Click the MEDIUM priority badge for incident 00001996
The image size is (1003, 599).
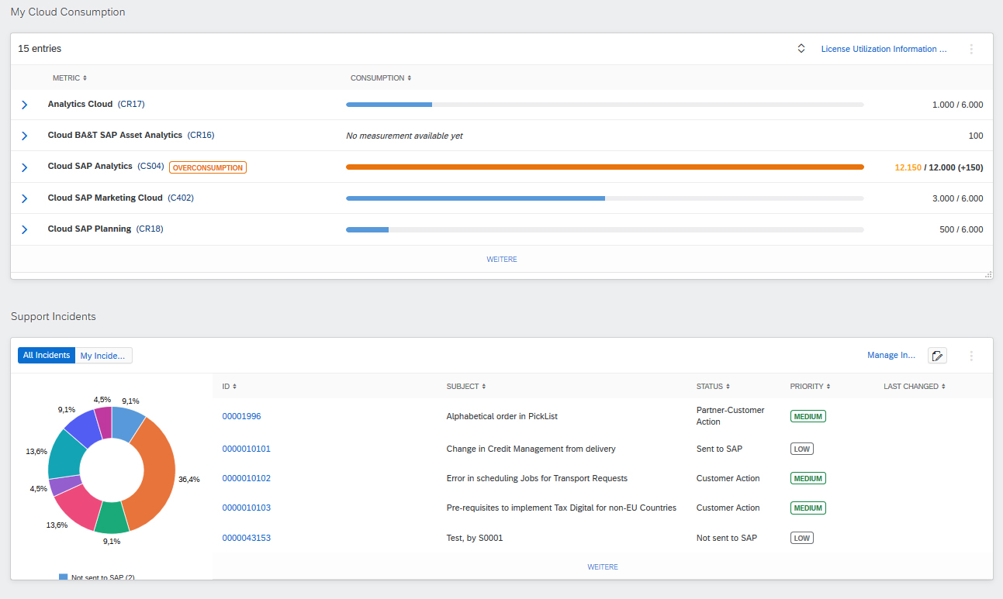click(x=808, y=416)
